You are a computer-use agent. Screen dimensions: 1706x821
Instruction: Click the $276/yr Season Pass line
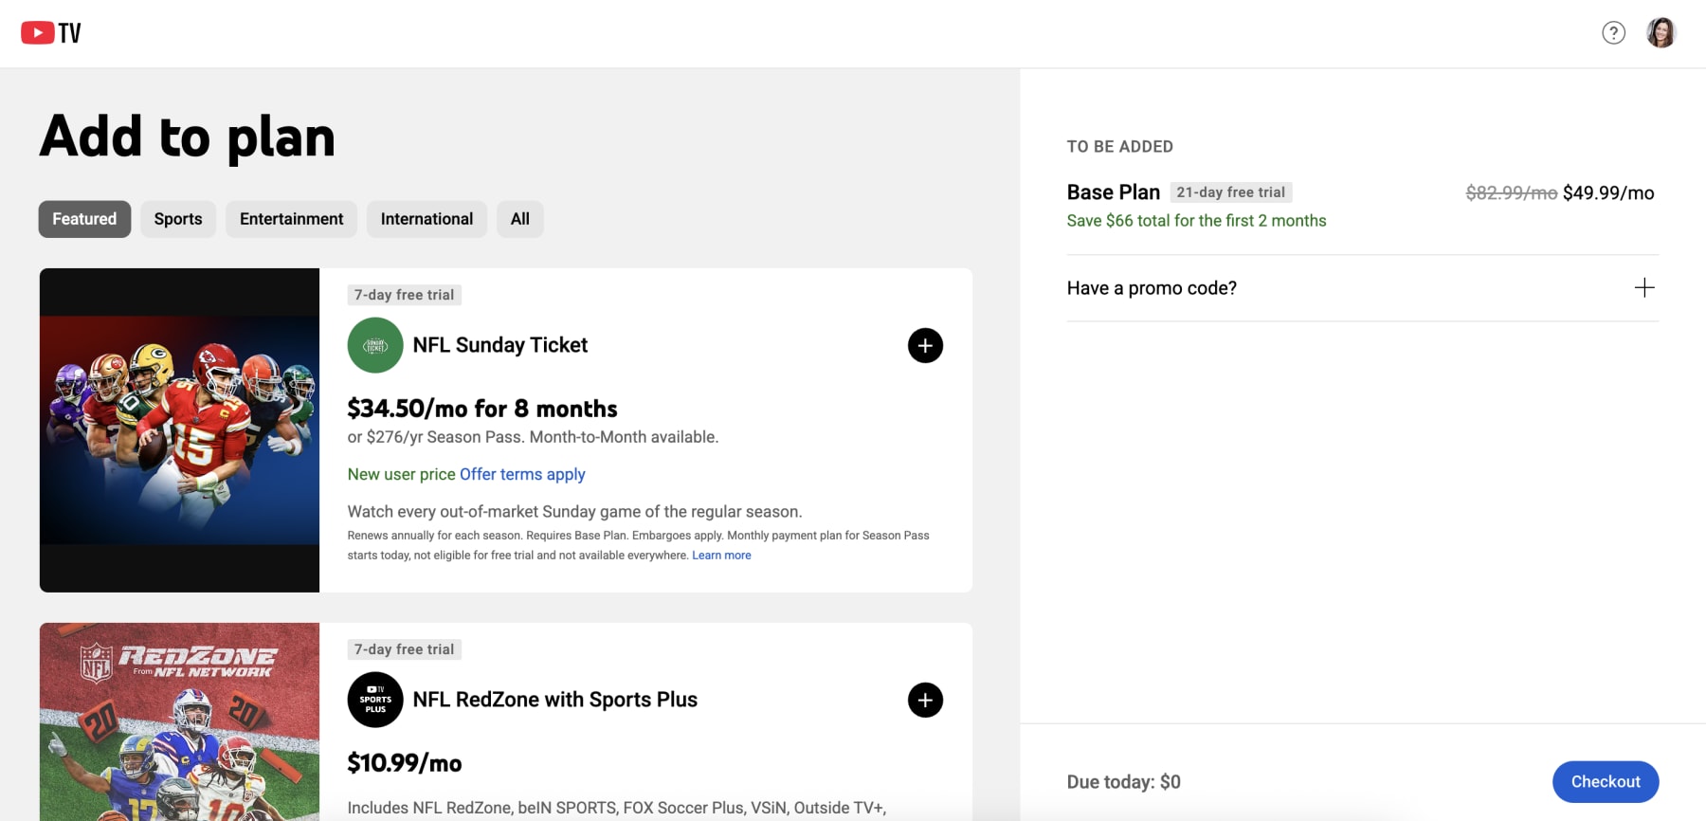[533, 437]
